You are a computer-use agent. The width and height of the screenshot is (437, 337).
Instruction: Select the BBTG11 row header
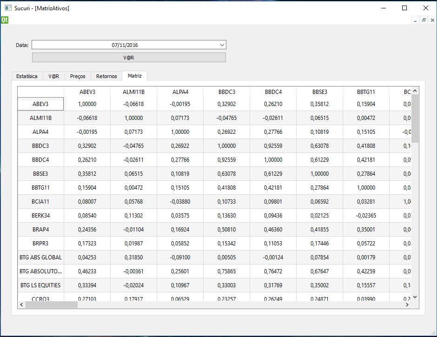coord(41,188)
